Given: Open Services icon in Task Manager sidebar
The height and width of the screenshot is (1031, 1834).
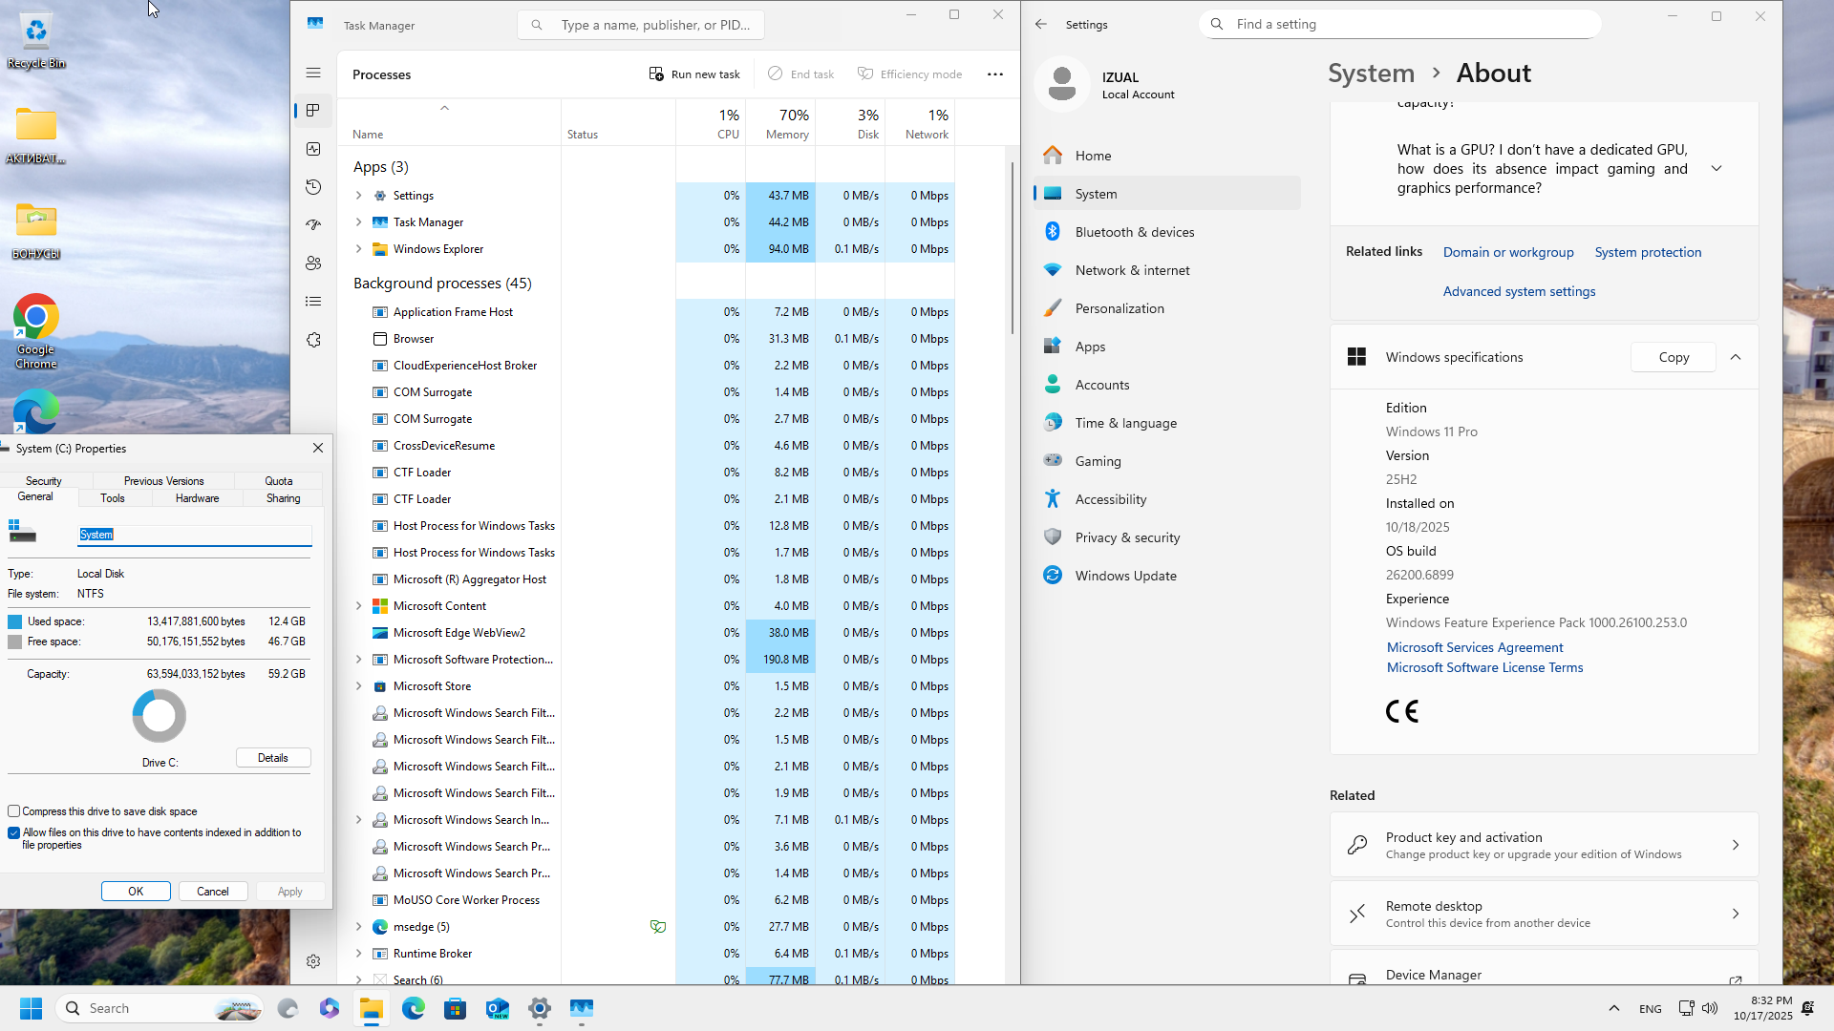Looking at the screenshot, I should click(313, 340).
